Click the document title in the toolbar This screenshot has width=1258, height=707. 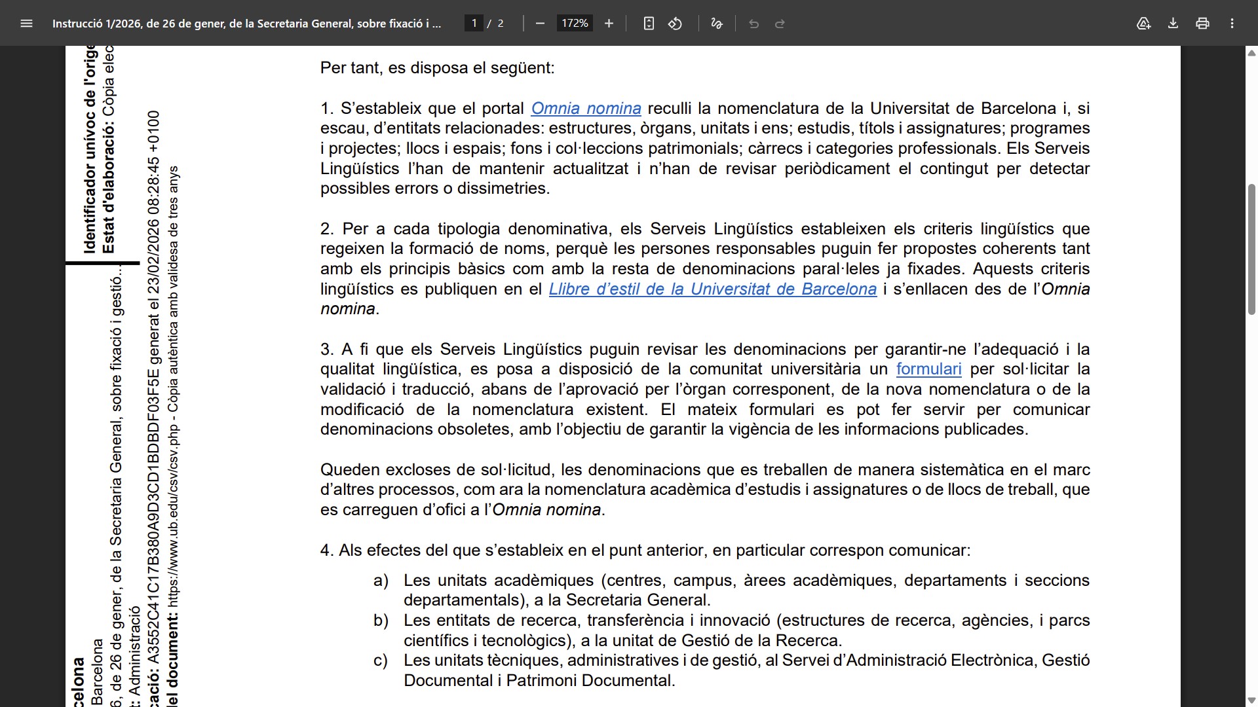point(246,24)
